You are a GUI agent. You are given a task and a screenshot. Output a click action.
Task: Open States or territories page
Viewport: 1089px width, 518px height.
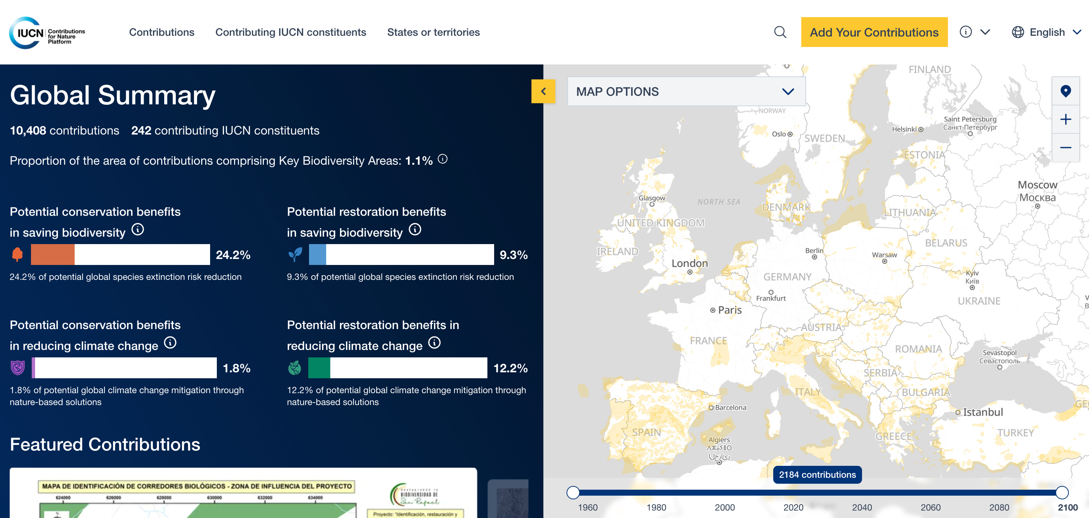coord(433,32)
